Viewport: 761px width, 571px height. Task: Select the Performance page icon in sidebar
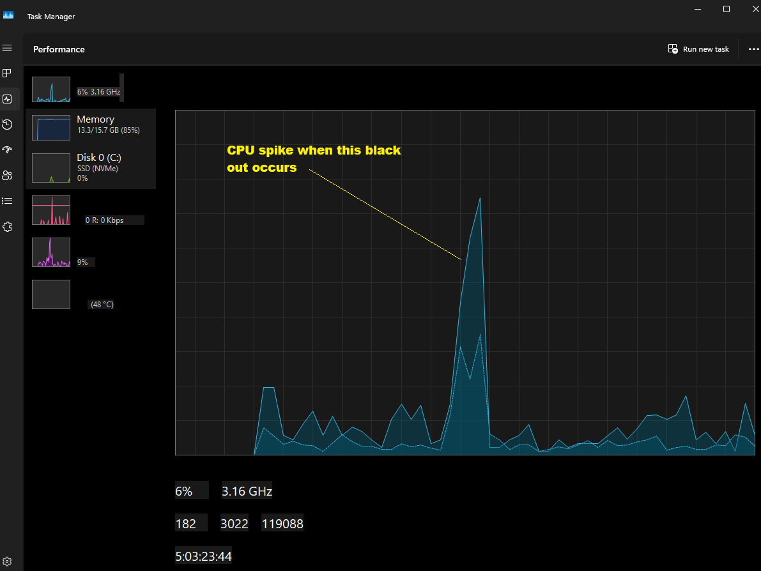pos(7,99)
